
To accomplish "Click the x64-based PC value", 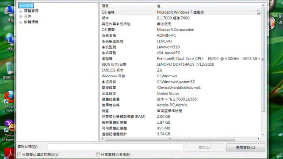I will click(168, 53).
